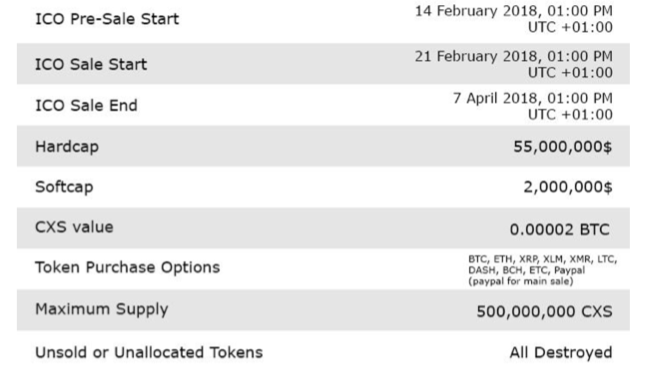Click the CXS value label
Screen dimensions: 653x374
coord(74,227)
